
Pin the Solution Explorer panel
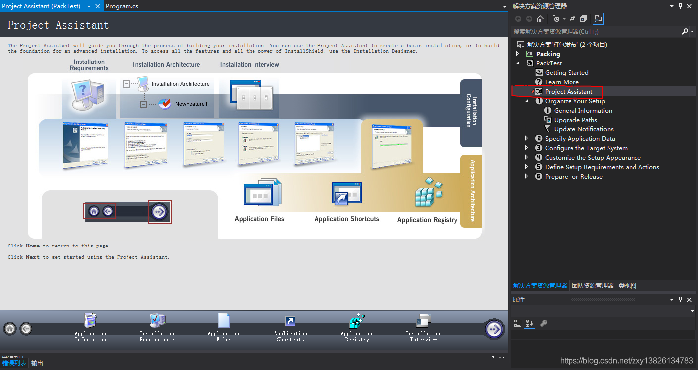680,6
